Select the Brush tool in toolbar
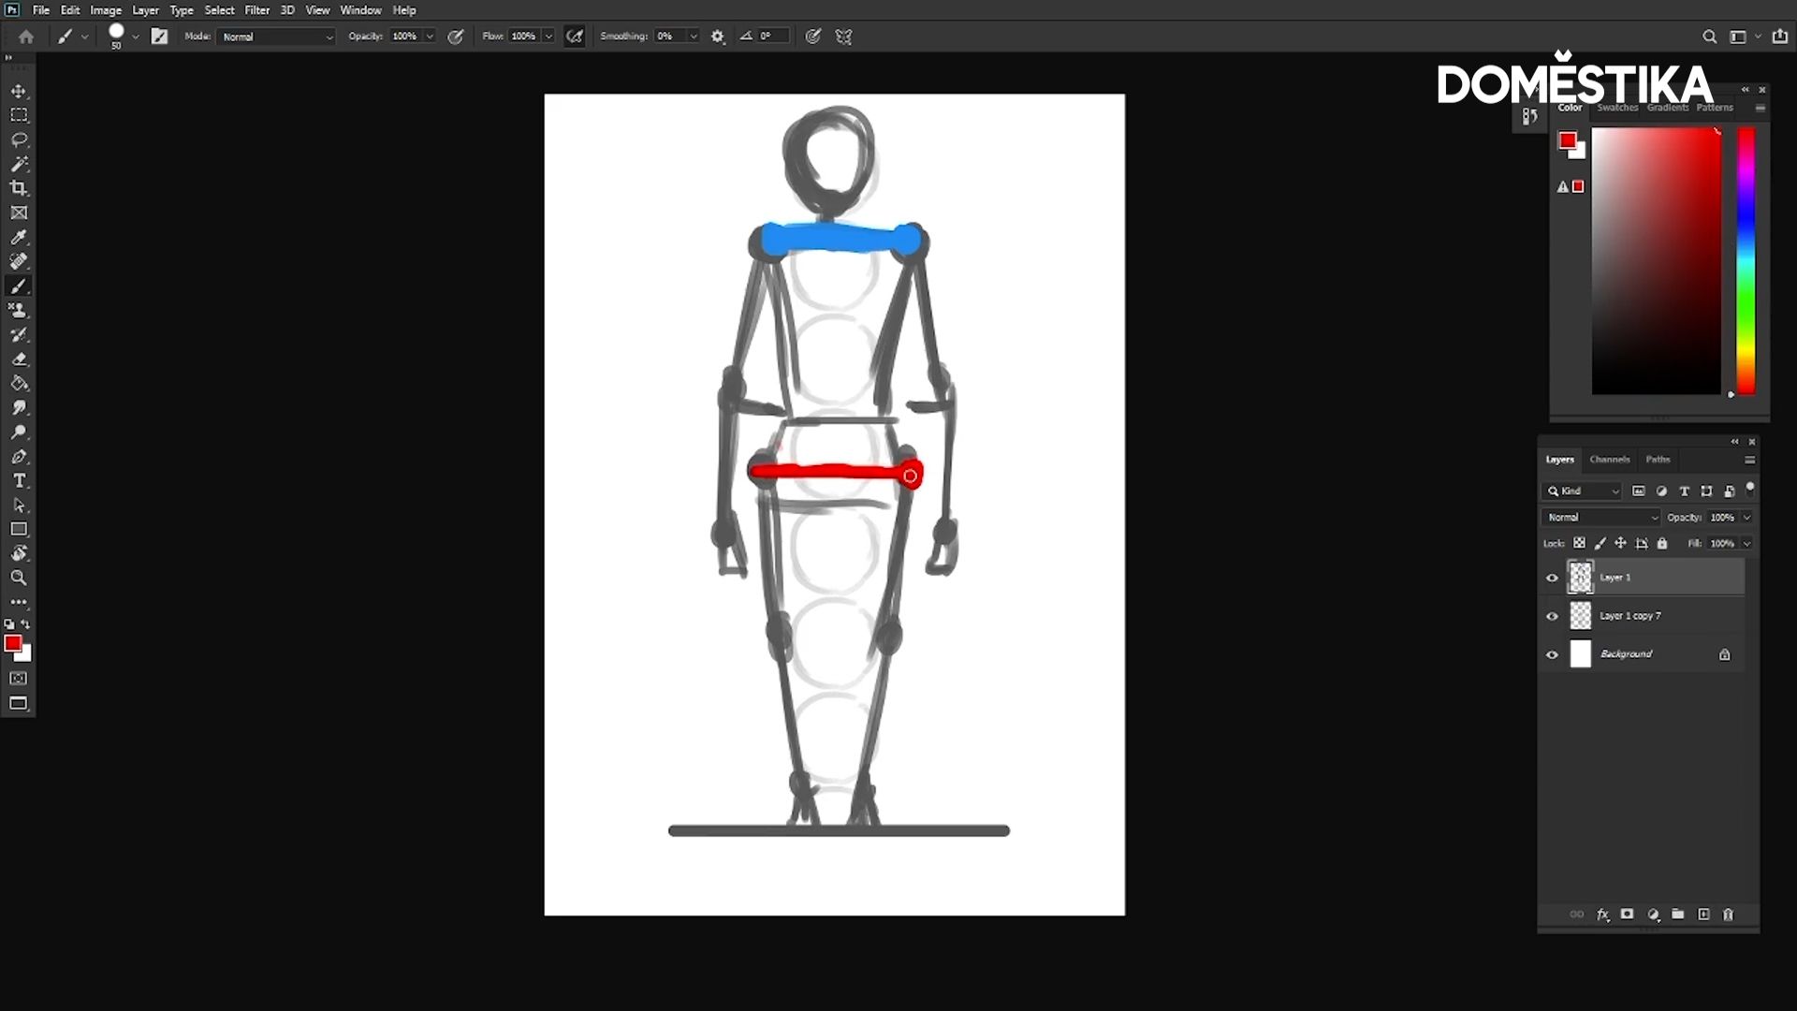 [x=19, y=286]
